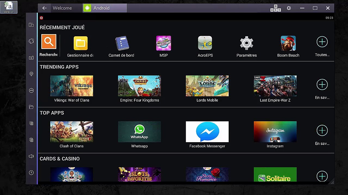
Task: Open Vikings: War of Clans thumbnail
Action: [x=72, y=86]
